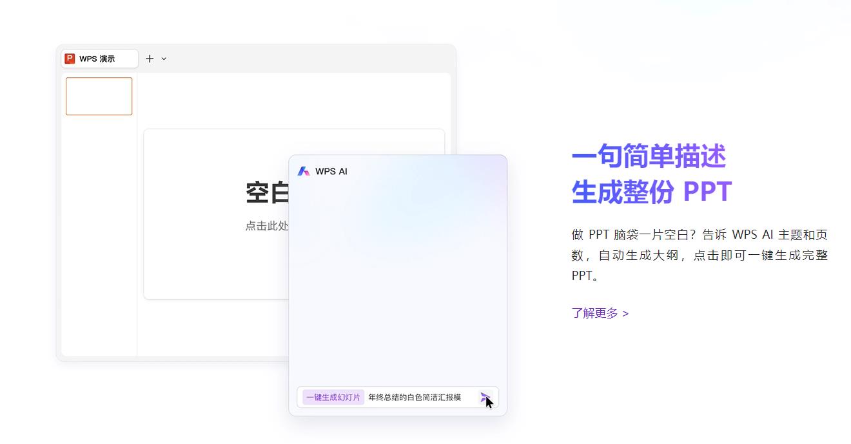Click the arrow after 了解更多

click(x=625, y=314)
